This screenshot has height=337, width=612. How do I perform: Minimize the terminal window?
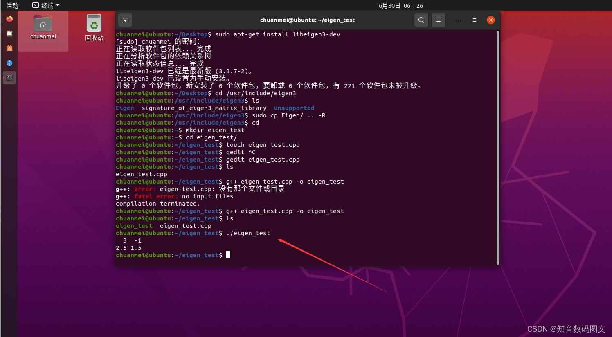click(x=458, y=20)
